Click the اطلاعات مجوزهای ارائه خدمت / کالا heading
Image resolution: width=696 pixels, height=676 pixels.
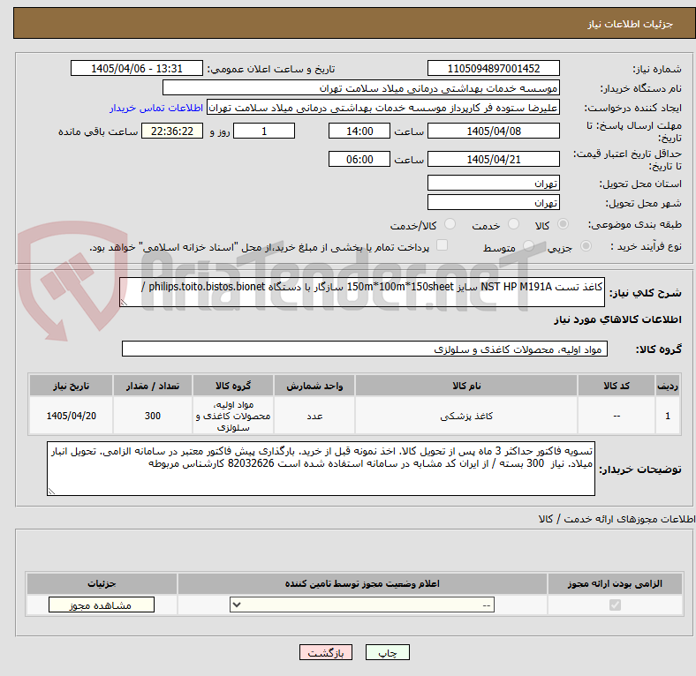click(x=617, y=519)
